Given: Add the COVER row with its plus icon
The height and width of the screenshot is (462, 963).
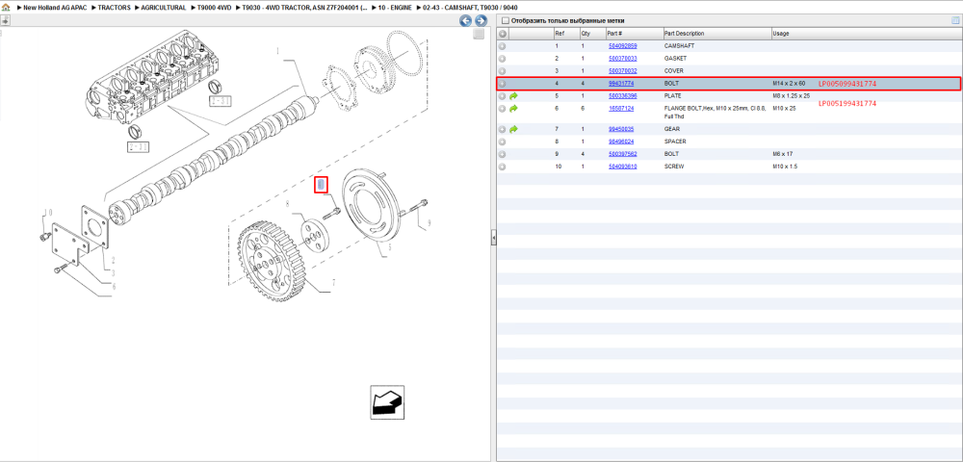Looking at the screenshot, I should (x=502, y=71).
